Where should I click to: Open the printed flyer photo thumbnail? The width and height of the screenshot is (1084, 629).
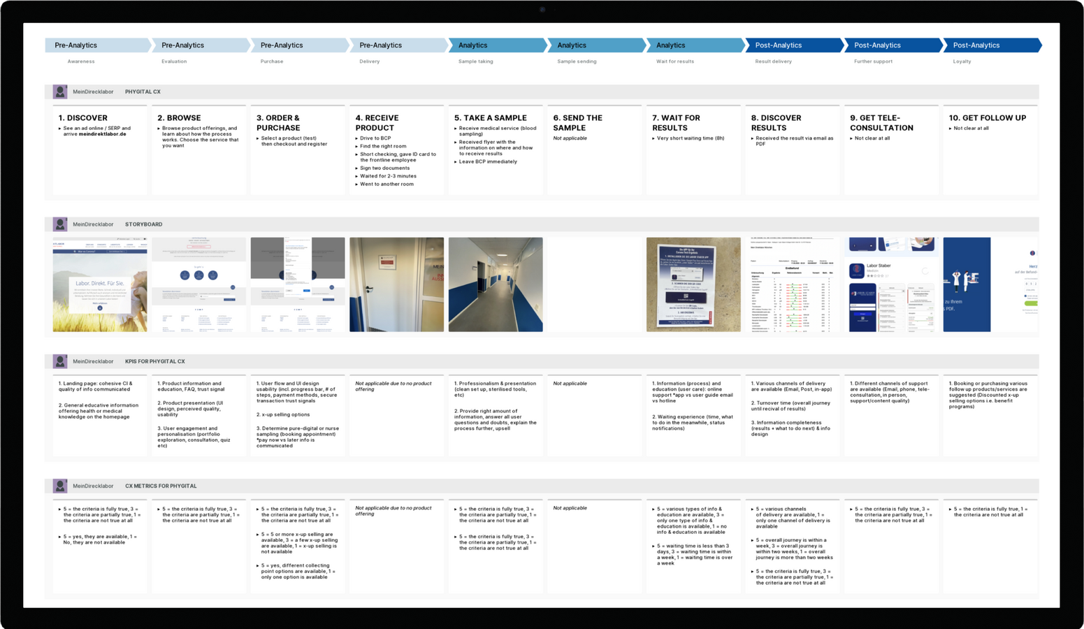[693, 284]
